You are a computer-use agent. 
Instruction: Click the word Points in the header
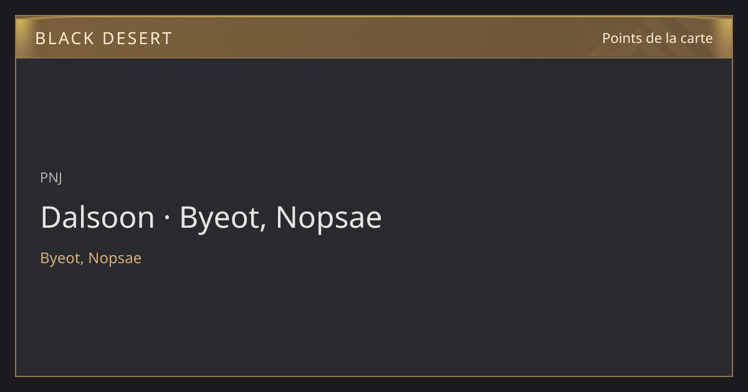(x=622, y=38)
